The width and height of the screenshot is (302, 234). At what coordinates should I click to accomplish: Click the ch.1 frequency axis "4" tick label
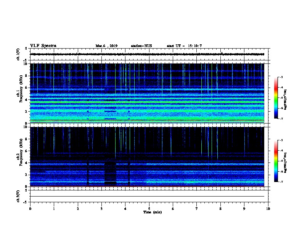27,100
